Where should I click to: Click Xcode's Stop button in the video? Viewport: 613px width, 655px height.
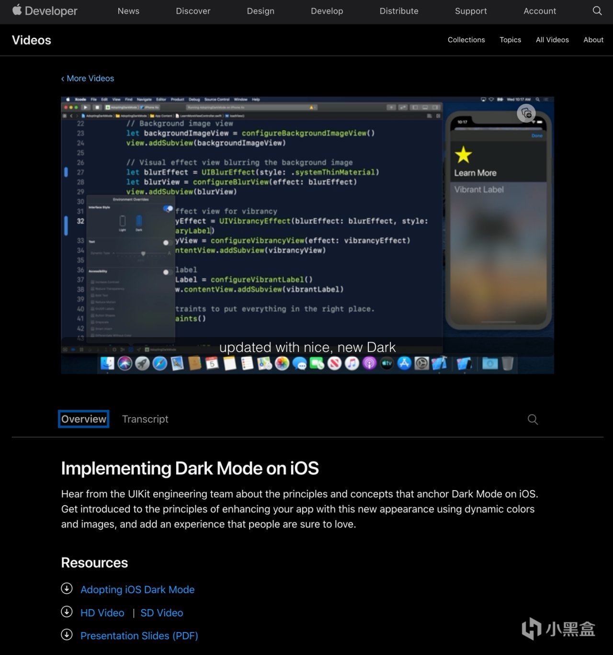click(97, 107)
